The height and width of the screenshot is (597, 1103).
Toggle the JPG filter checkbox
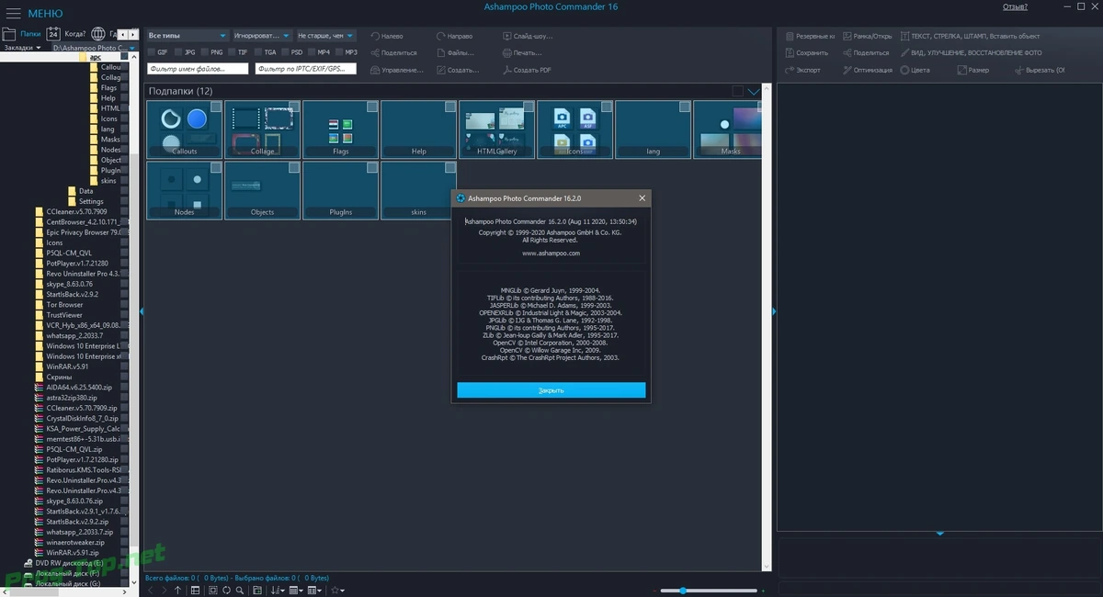tap(178, 52)
